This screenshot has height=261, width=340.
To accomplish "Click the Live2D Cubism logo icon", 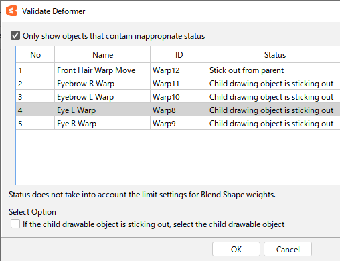I will (11, 11).
